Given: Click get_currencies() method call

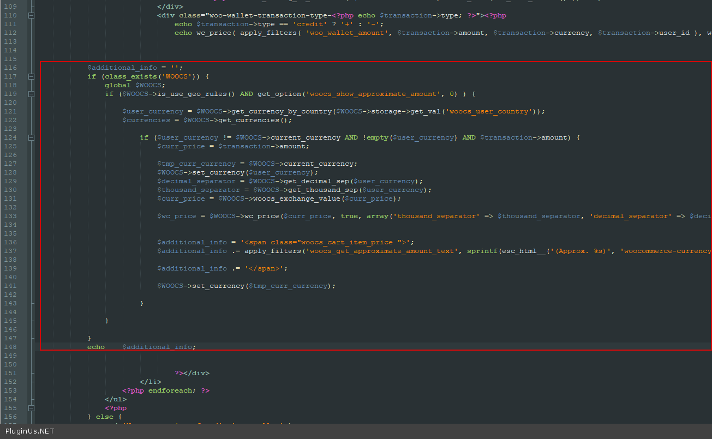Looking at the screenshot, I should pos(253,120).
